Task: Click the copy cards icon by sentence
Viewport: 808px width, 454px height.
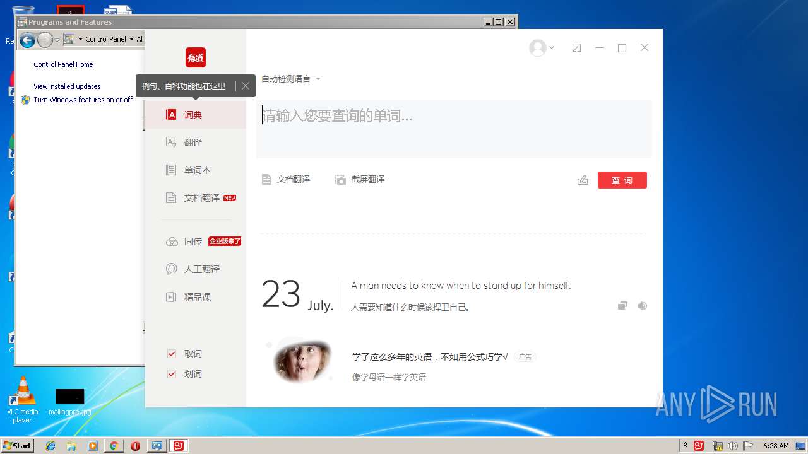Action: pos(622,306)
